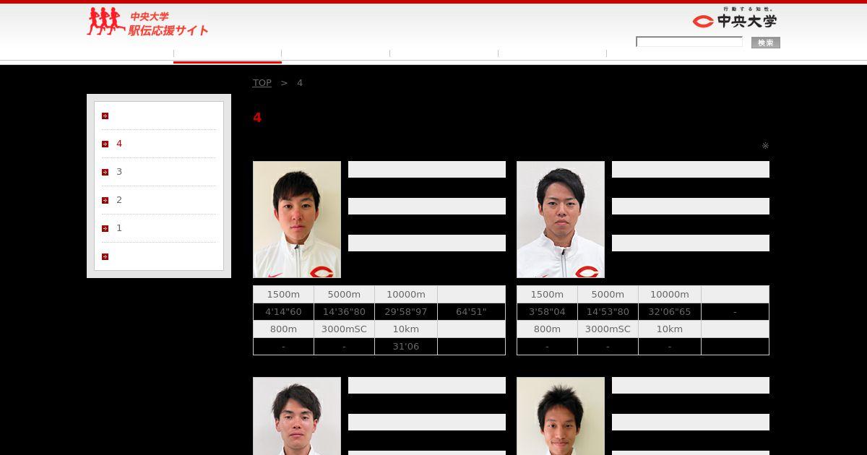This screenshot has height=455, width=867.
Task: Go to TOP via breadcrumb link
Action: pos(262,83)
